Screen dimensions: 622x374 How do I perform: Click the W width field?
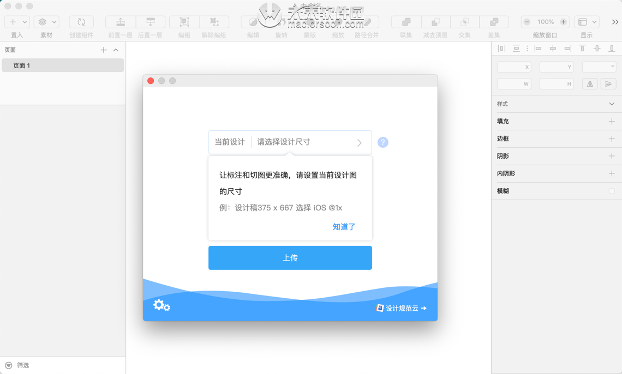point(514,83)
